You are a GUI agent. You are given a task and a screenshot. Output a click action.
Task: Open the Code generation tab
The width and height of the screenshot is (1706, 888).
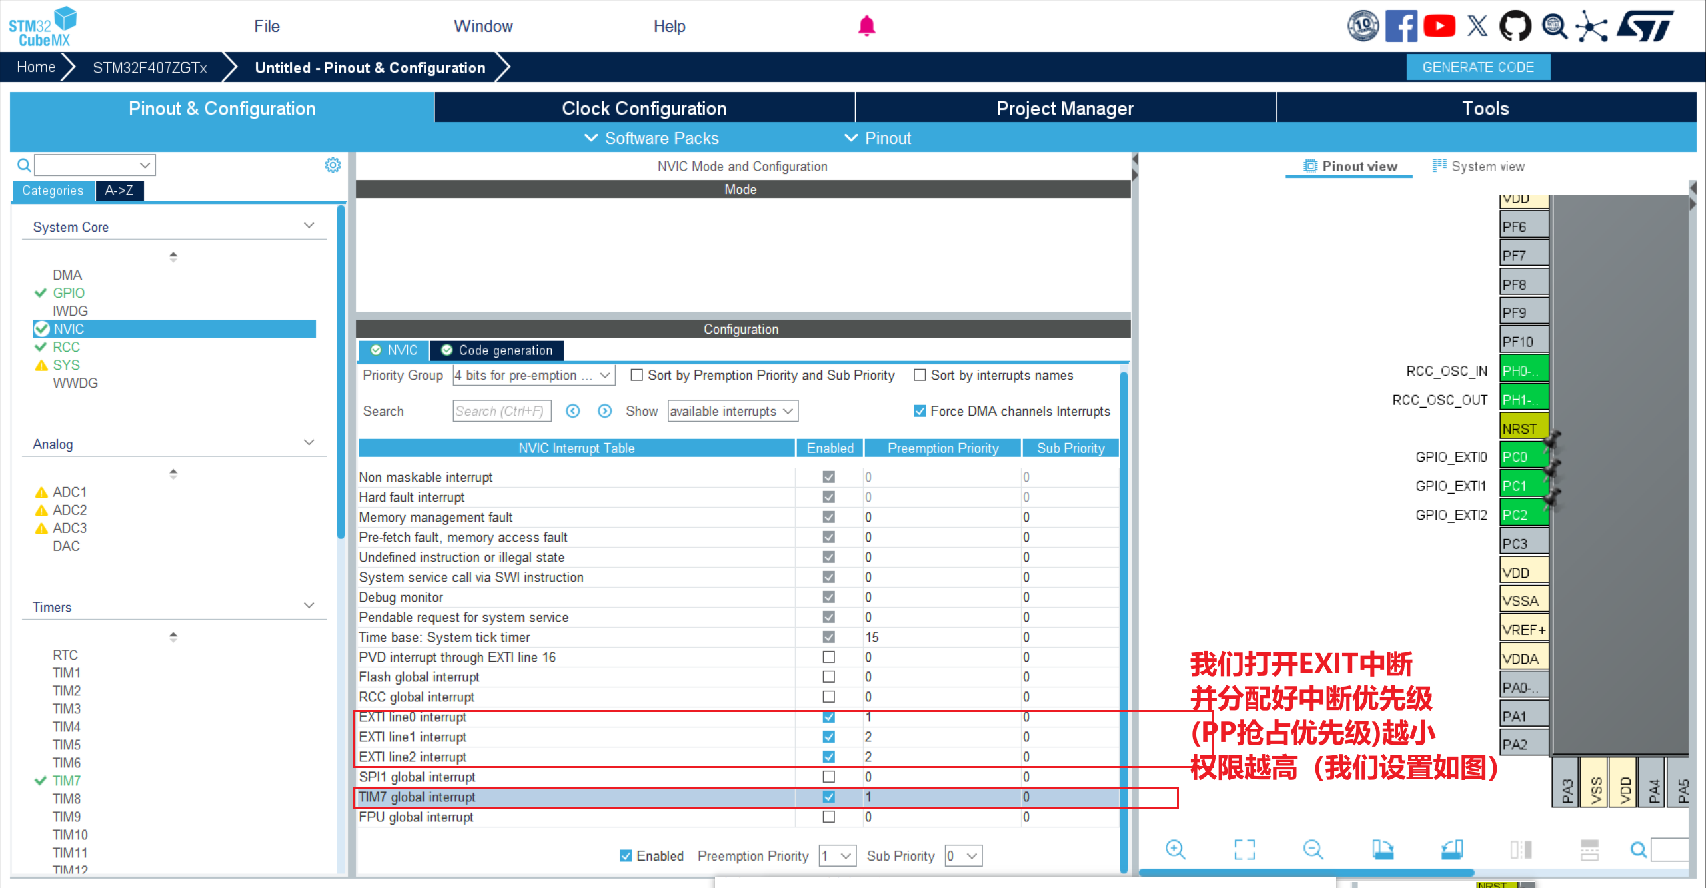tap(497, 350)
